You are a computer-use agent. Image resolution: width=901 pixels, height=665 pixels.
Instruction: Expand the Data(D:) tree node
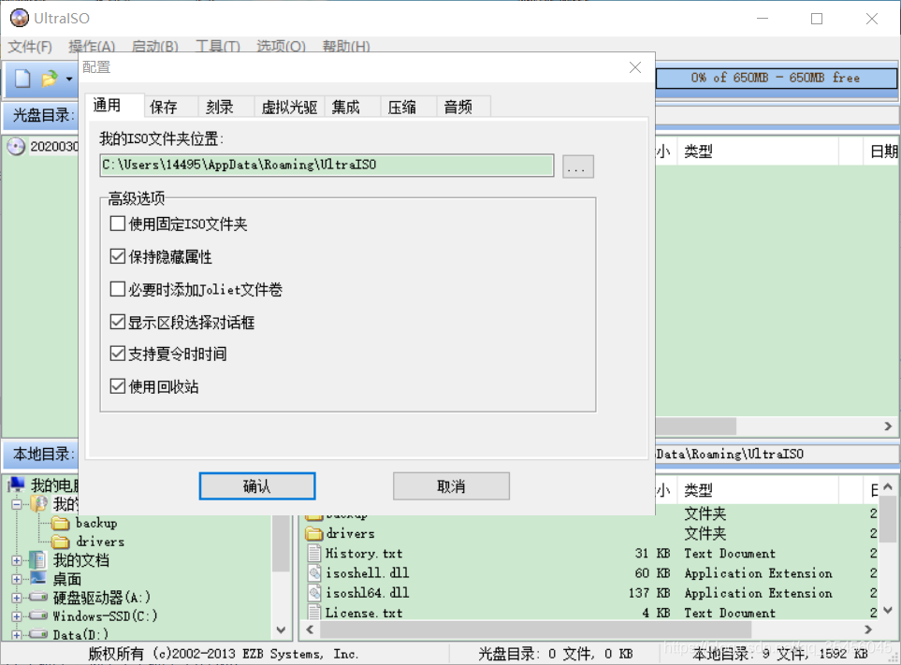click(x=17, y=634)
